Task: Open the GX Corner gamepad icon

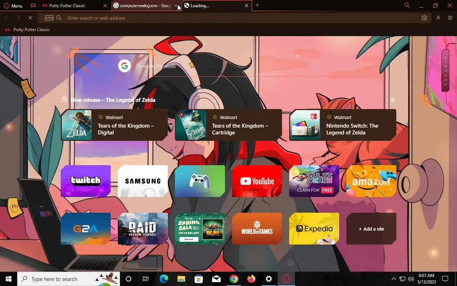Action: point(33,5)
